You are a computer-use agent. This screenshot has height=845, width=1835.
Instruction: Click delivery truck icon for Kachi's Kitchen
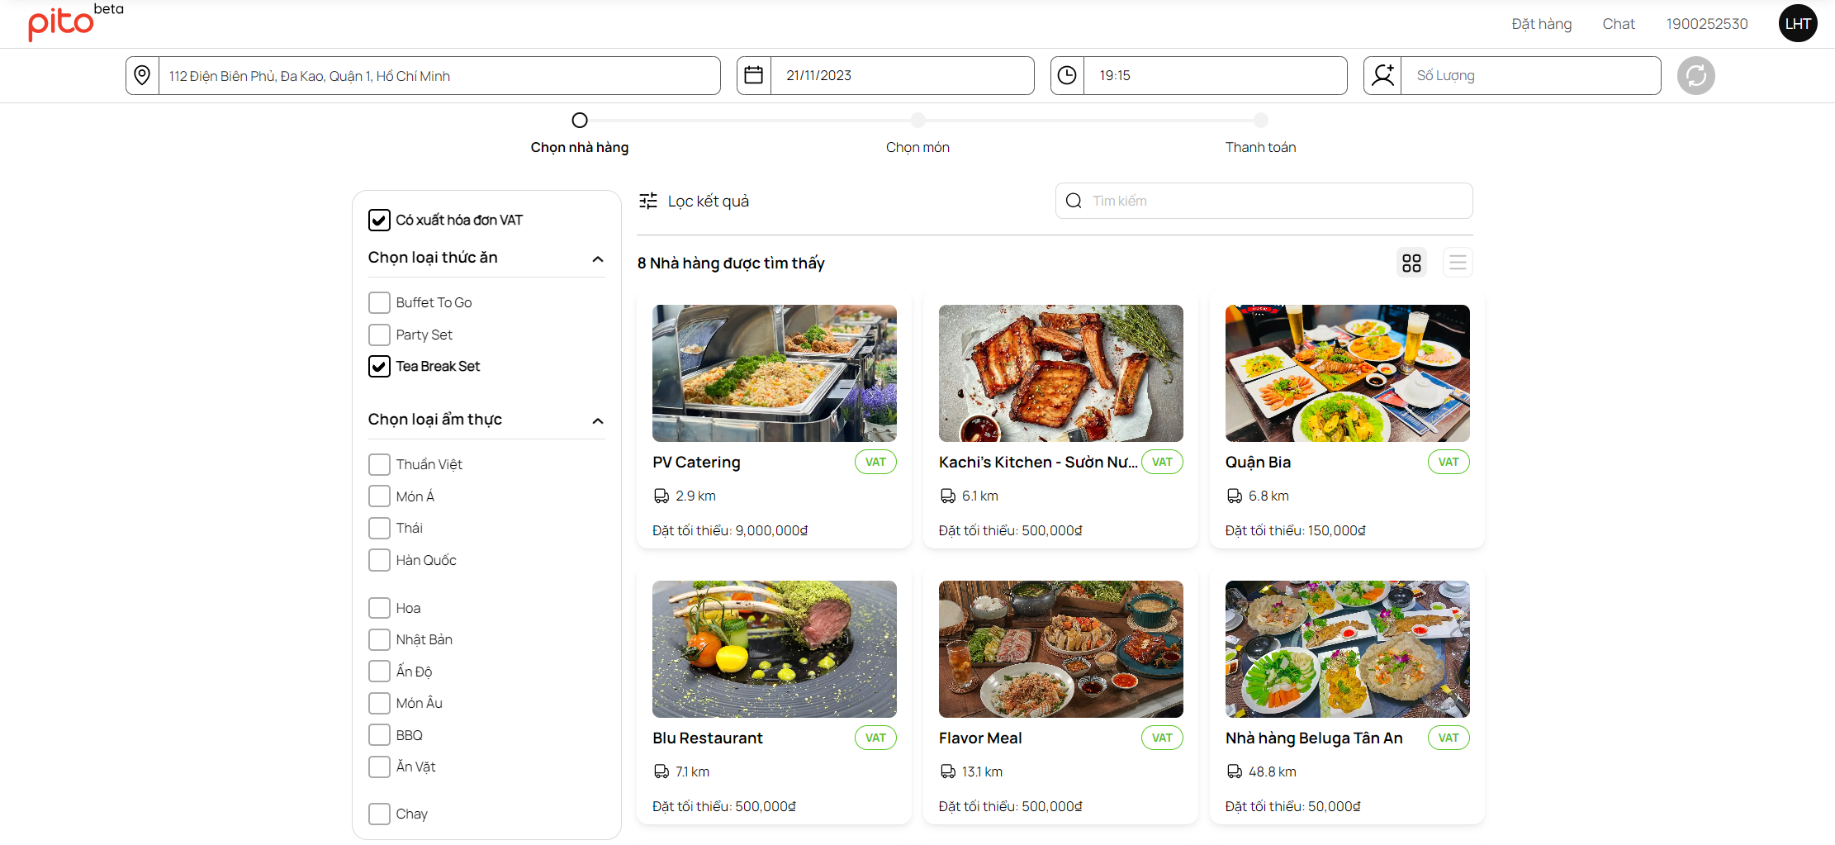(948, 496)
